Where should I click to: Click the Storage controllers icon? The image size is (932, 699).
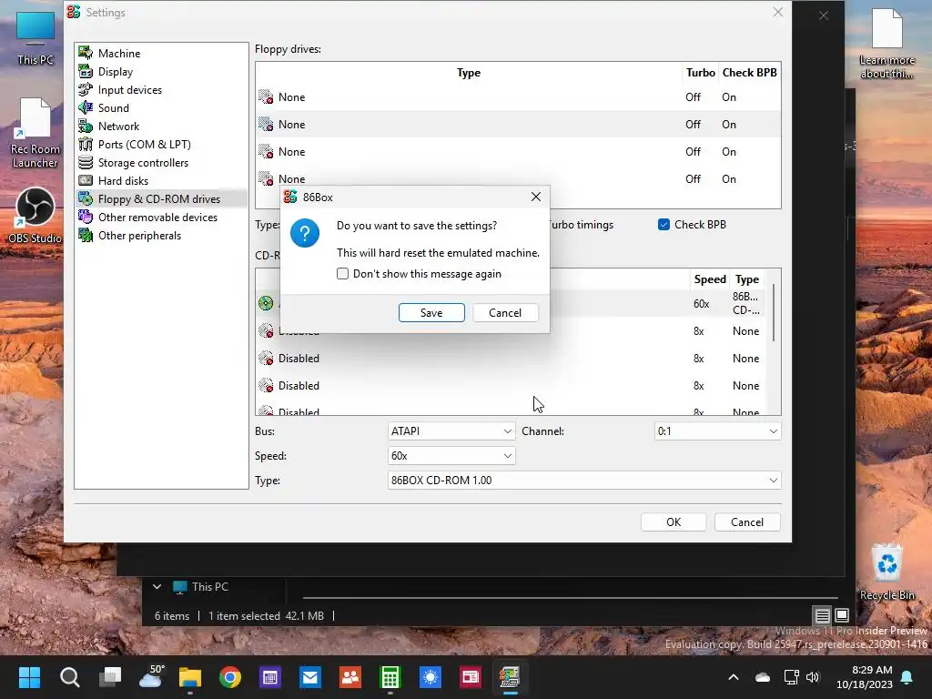point(86,162)
